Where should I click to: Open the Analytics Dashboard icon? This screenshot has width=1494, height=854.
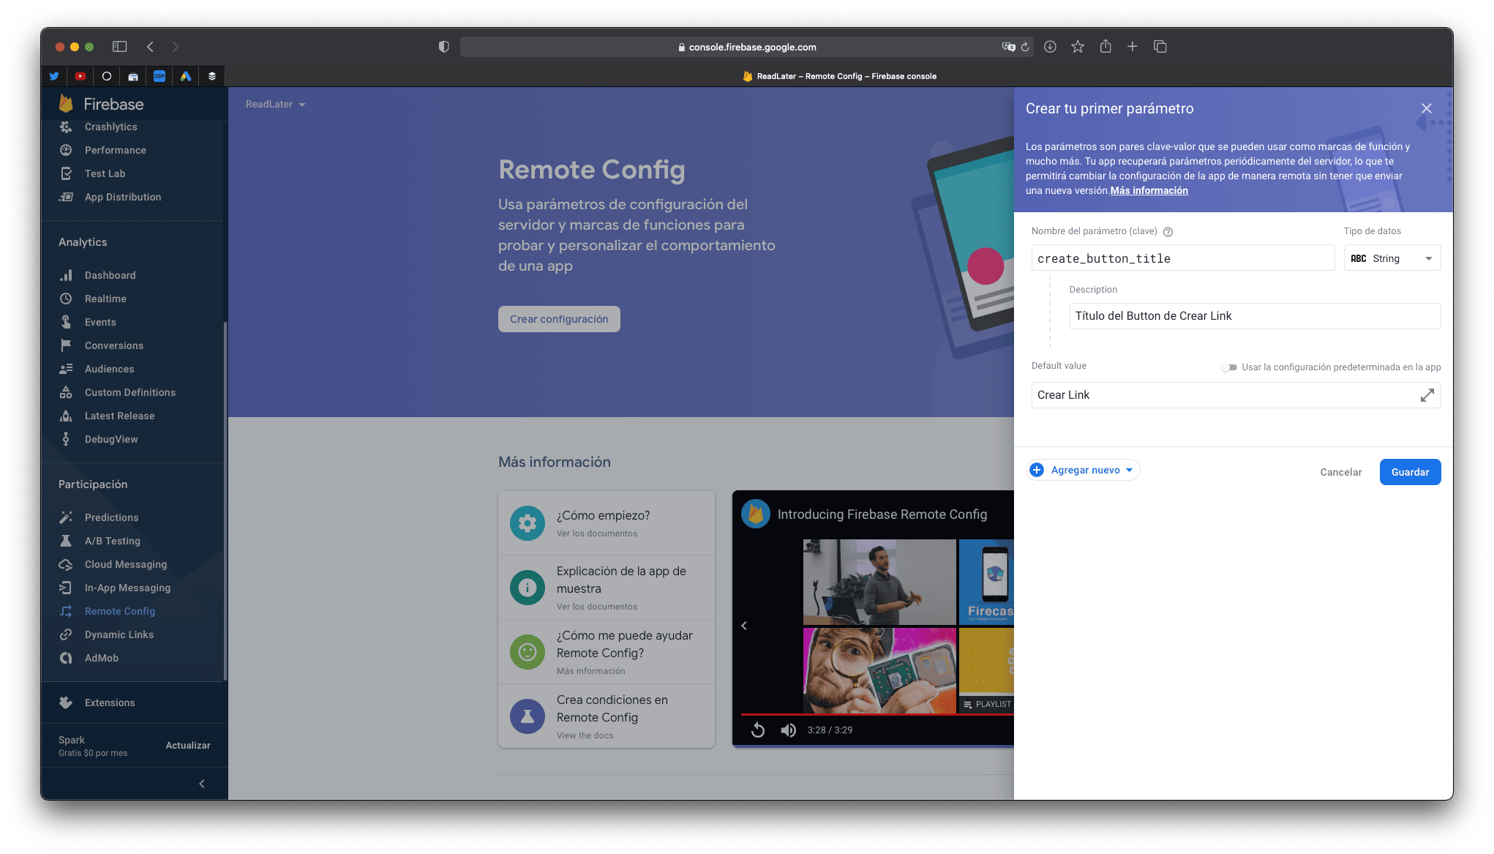coord(66,275)
